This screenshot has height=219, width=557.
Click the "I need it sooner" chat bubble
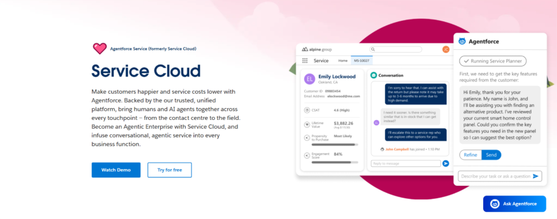click(x=411, y=116)
